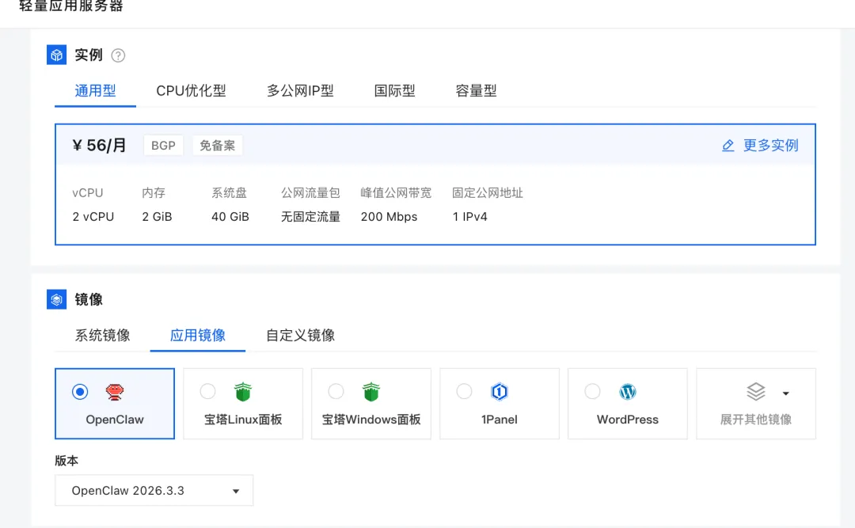Click the stacked layers icon above 展开其他镜像
The width and height of the screenshot is (855, 528).
[756, 391]
